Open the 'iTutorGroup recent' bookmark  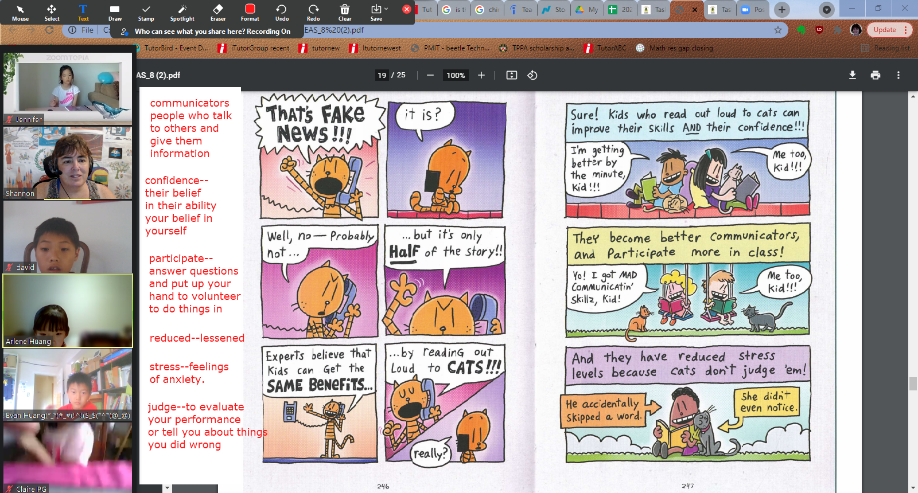254,48
